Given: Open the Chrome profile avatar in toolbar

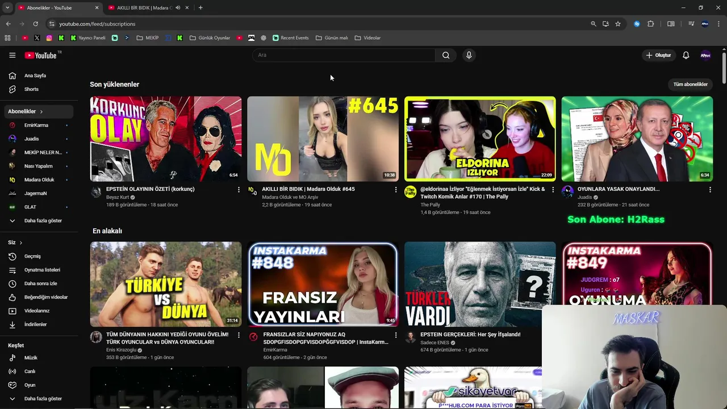Looking at the screenshot, I should [705, 24].
